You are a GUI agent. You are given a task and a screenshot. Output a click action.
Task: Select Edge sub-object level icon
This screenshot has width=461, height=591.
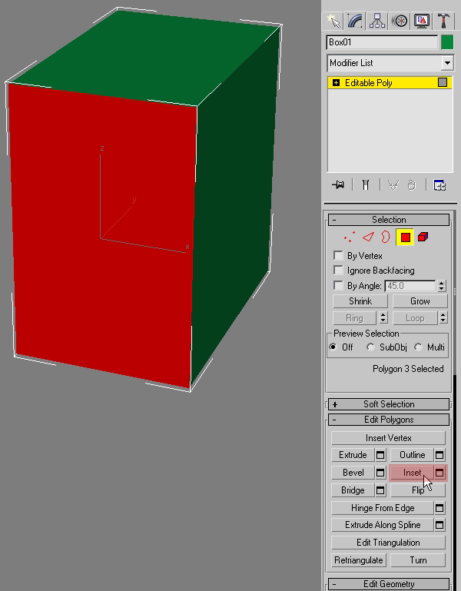tap(367, 237)
